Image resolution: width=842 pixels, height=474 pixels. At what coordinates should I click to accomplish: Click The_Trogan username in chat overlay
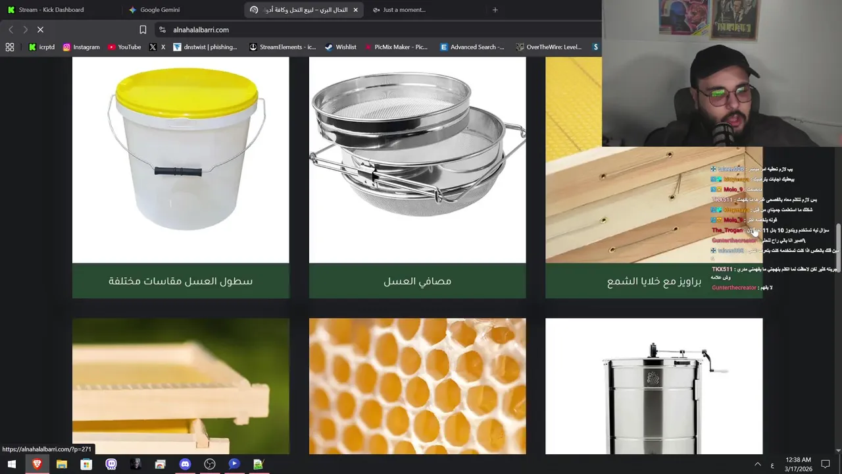(727, 230)
